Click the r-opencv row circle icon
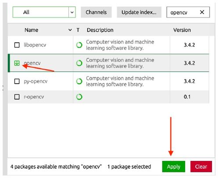The image size is (219, 178). [79, 97]
